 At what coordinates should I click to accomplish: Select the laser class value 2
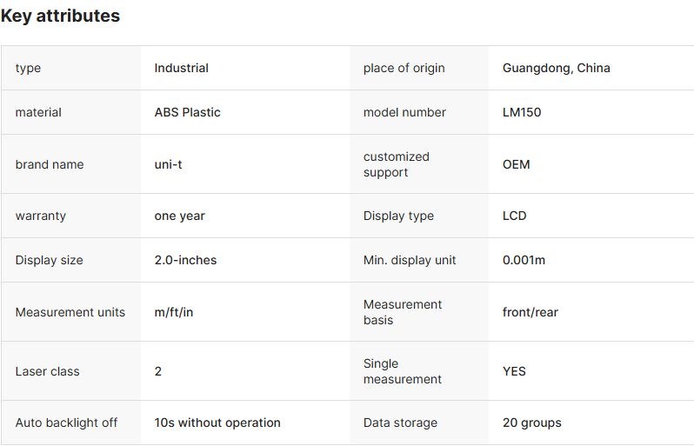coord(158,371)
